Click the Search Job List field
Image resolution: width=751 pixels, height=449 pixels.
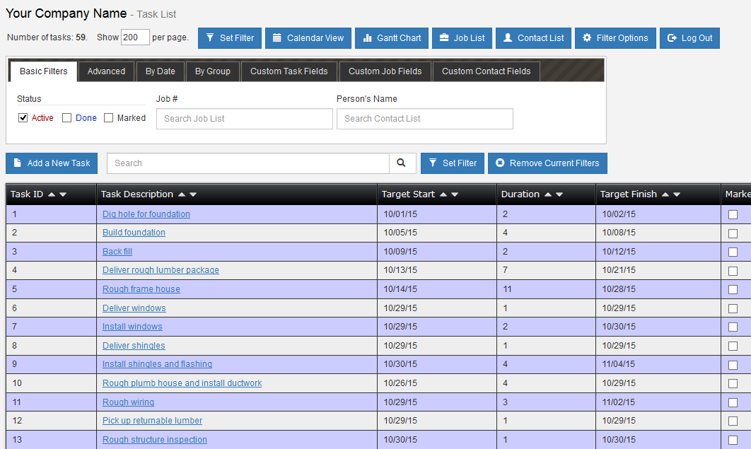(244, 118)
